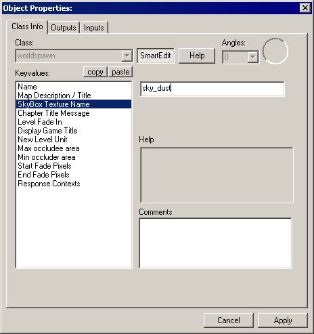
Task: Switch to the Inputs tab
Action: pyautogui.click(x=94, y=28)
